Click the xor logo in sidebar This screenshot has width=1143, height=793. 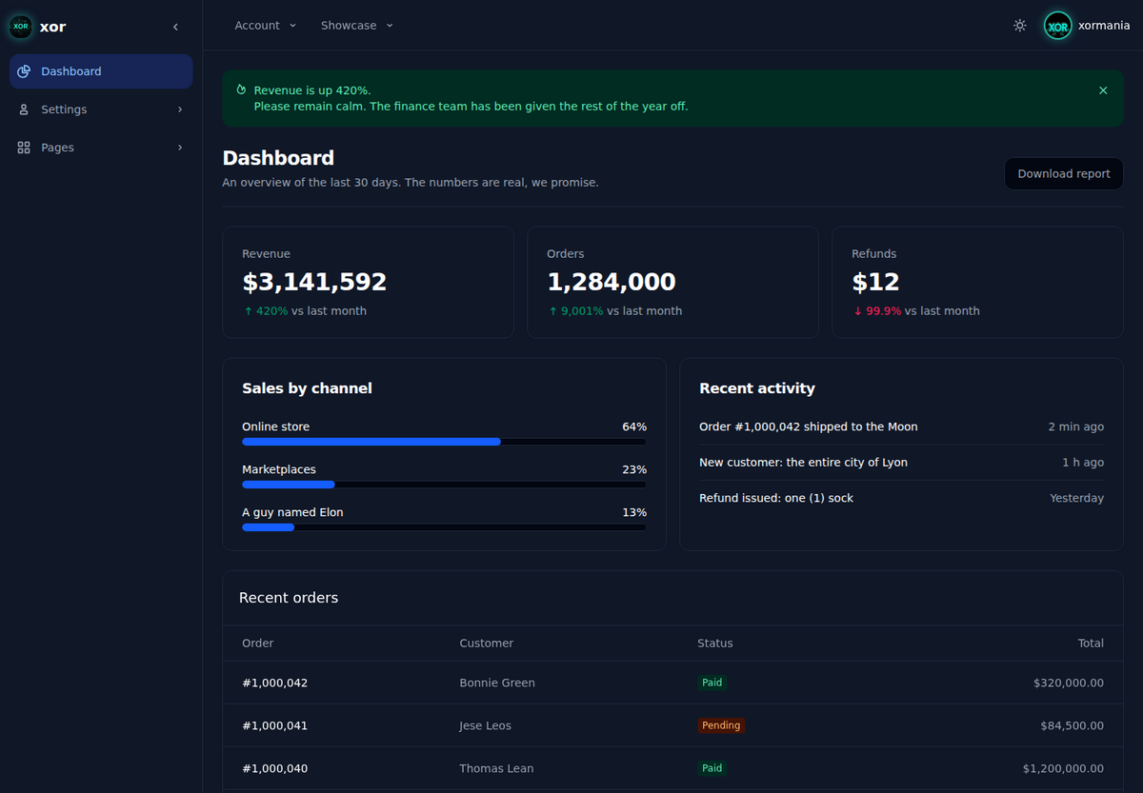click(21, 27)
